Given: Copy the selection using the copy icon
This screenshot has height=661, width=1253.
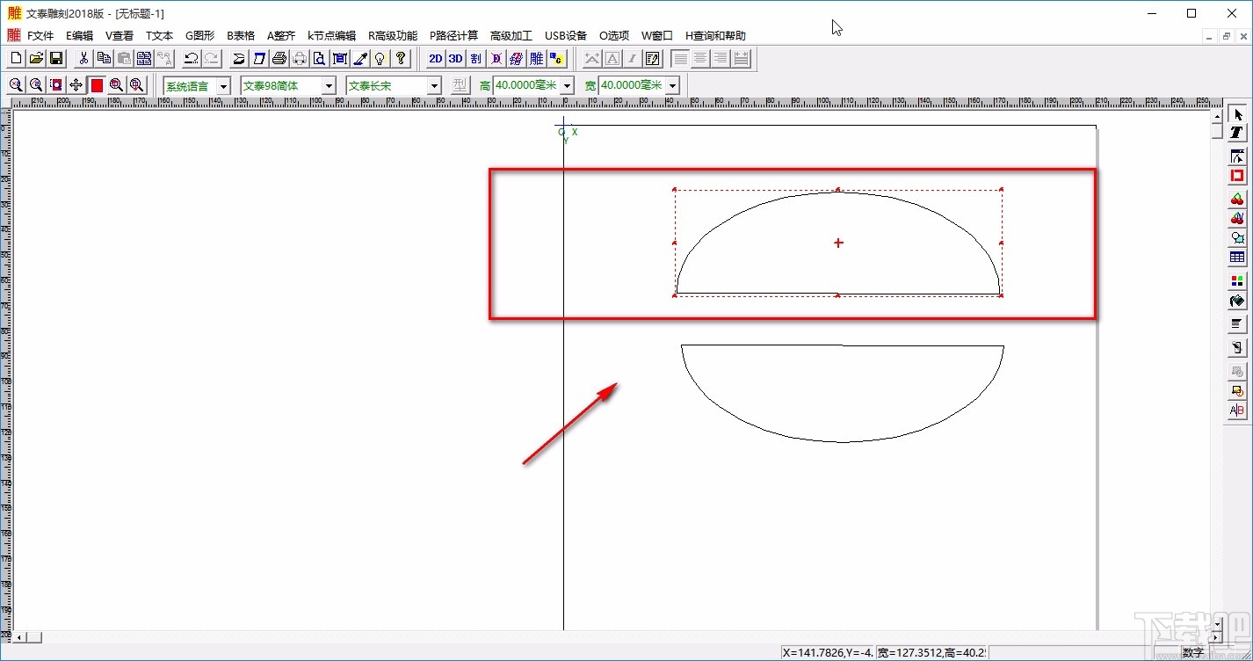Looking at the screenshot, I should (x=104, y=59).
